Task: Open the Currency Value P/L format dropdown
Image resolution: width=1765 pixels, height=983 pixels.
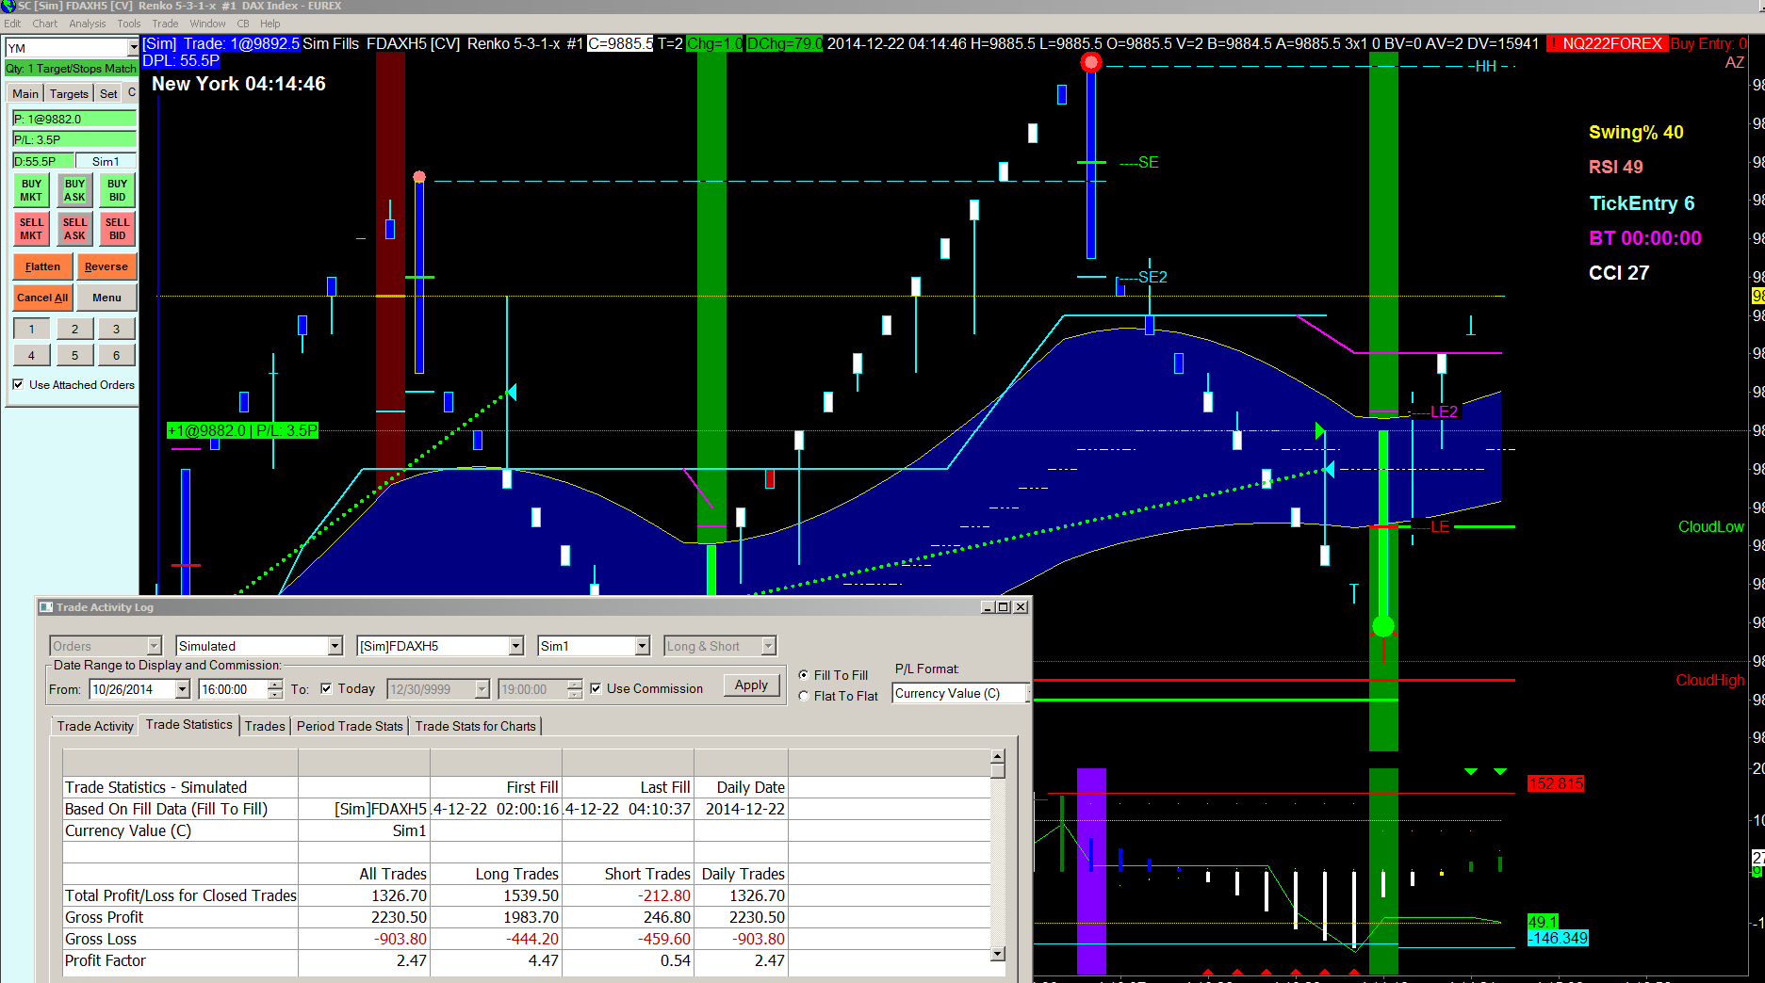Action: [x=1028, y=693]
